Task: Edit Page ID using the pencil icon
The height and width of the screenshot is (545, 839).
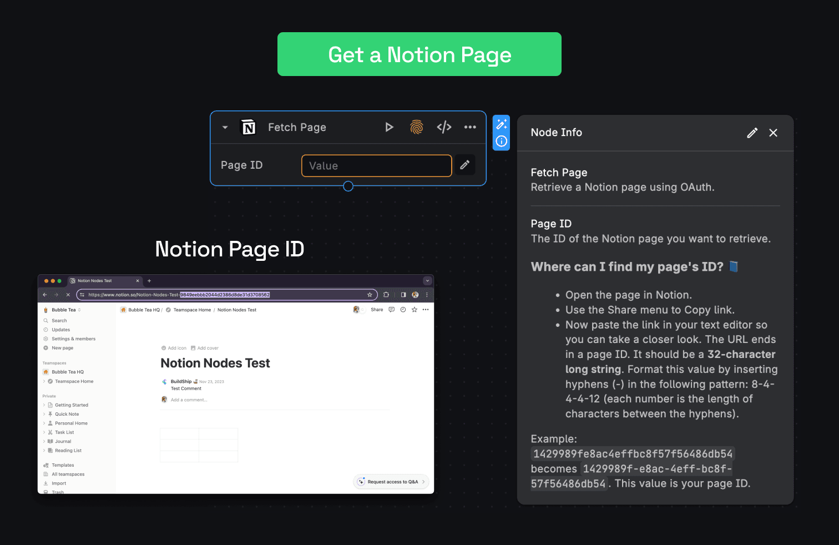Action: point(464,165)
